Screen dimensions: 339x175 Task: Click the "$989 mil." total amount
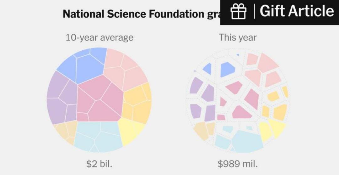[238, 164]
